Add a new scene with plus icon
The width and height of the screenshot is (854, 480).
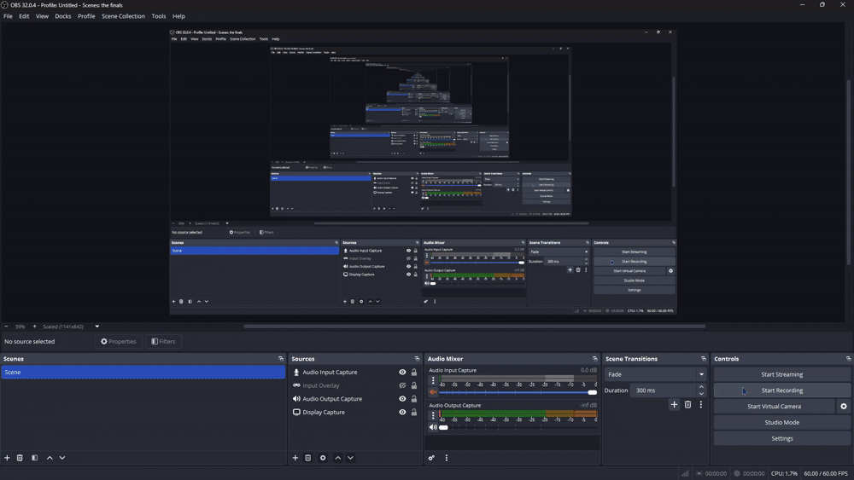click(7, 458)
